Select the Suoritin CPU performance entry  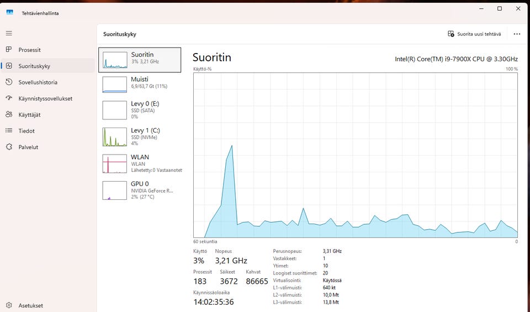click(x=140, y=60)
